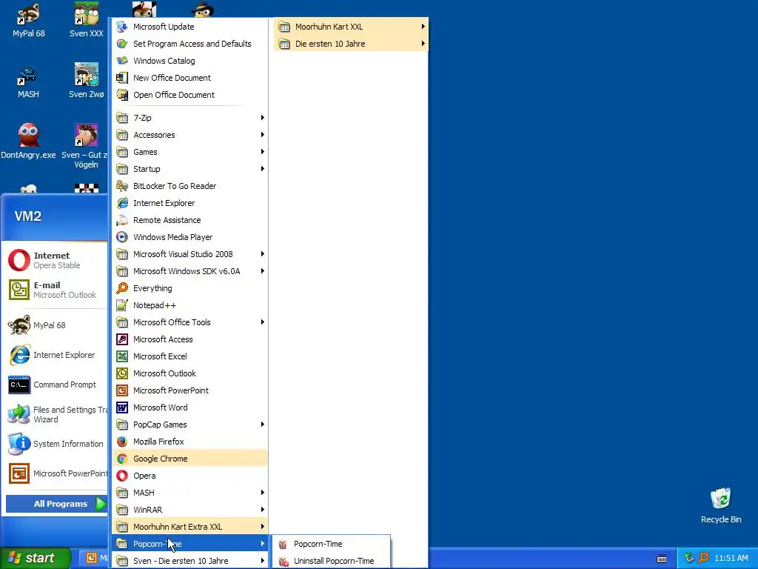Image resolution: width=758 pixels, height=569 pixels.
Task: Open the Windows Catalog entry
Action: point(190,61)
